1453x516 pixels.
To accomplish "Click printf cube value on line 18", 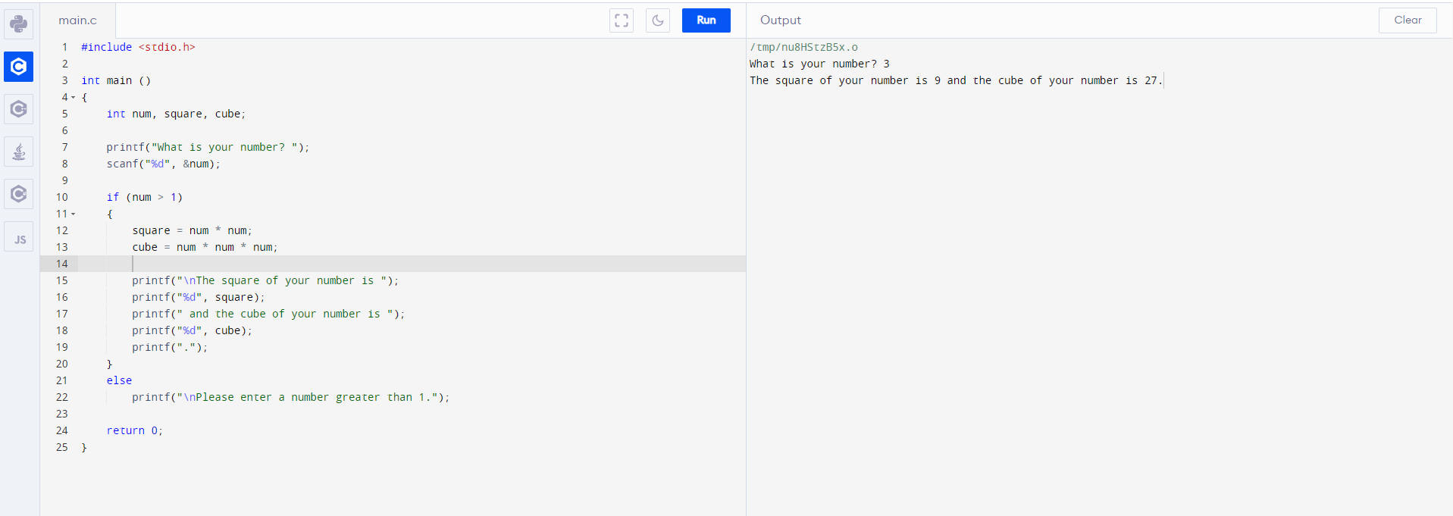I will tap(193, 330).
